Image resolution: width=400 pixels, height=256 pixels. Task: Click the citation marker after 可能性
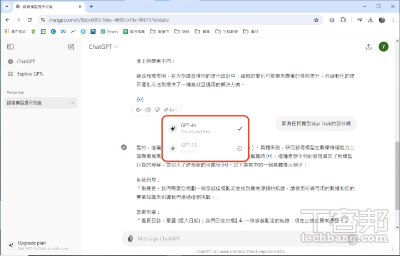click(224, 165)
